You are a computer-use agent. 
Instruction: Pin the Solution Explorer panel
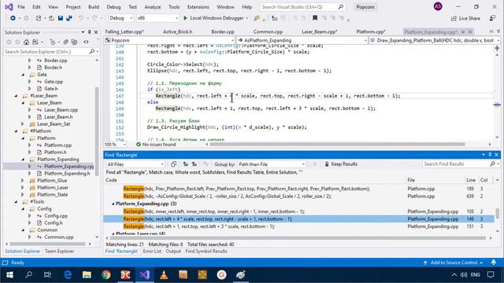point(89,32)
